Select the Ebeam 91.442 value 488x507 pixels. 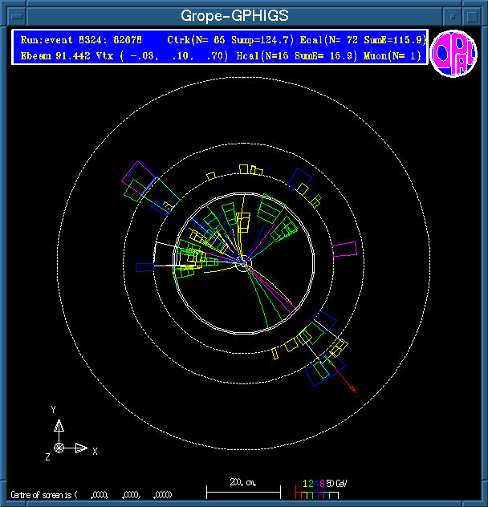[x=49, y=56]
